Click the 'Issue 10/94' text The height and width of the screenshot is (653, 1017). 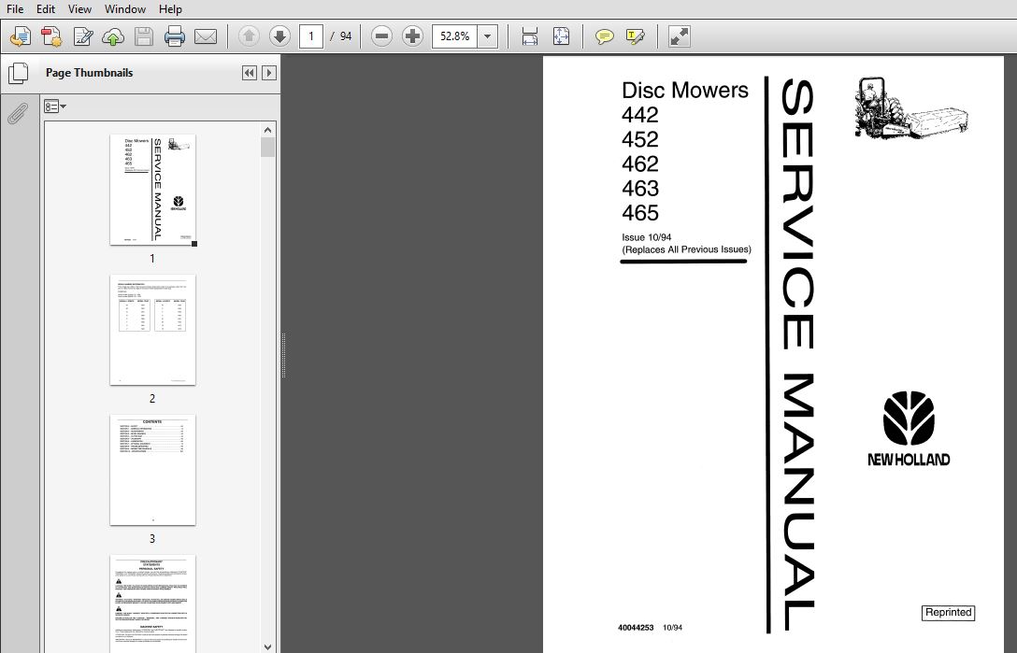[647, 237]
